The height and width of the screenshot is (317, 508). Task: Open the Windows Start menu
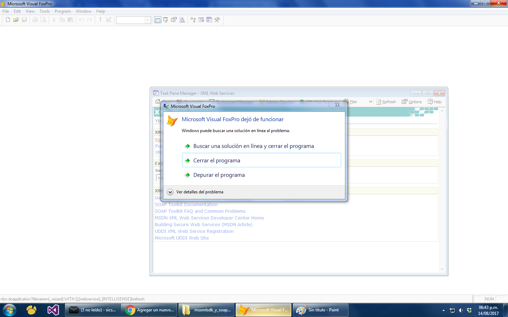tap(10, 310)
